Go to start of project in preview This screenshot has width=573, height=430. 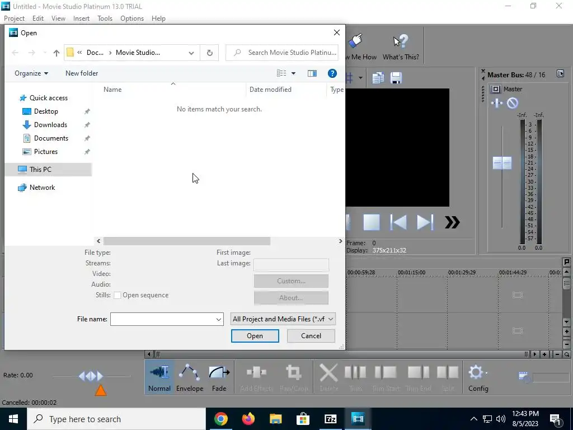tap(398, 222)
